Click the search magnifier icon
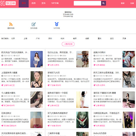This screenshot has width=136, height=136. (x=103, y=3)
